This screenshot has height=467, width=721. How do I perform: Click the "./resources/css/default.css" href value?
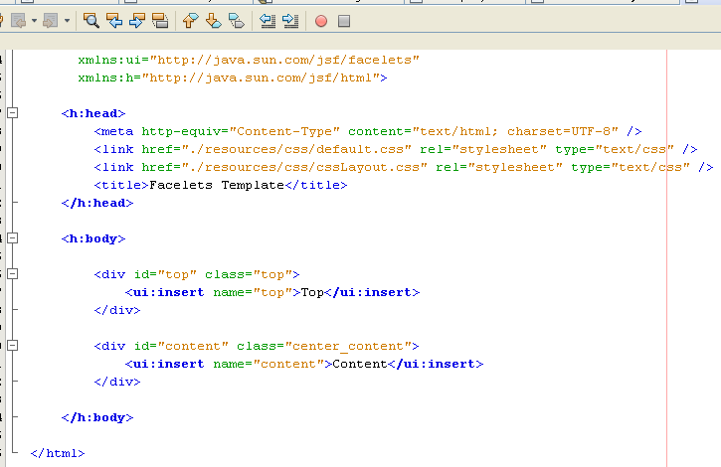coord(296,149)
